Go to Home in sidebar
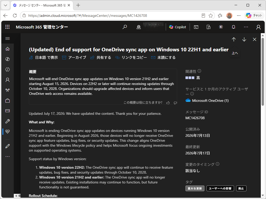 click(8, 49)
